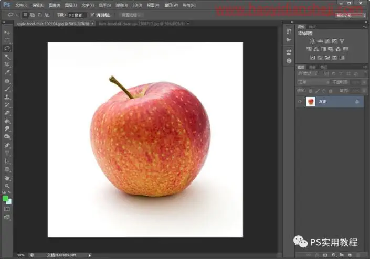This screenshot has width=370, height=259.
Task: Select the Brush tool
Action: 7,89
